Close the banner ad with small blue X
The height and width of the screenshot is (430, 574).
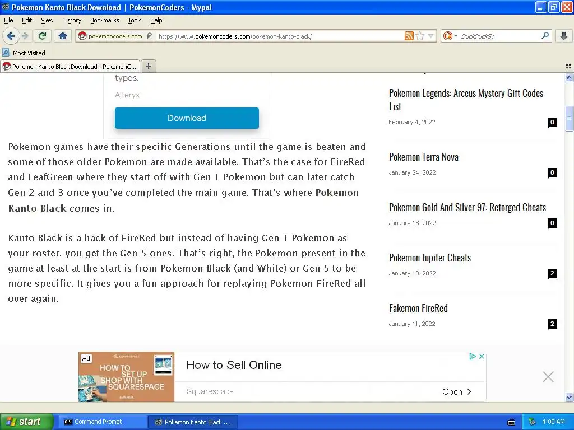point(482,356)
